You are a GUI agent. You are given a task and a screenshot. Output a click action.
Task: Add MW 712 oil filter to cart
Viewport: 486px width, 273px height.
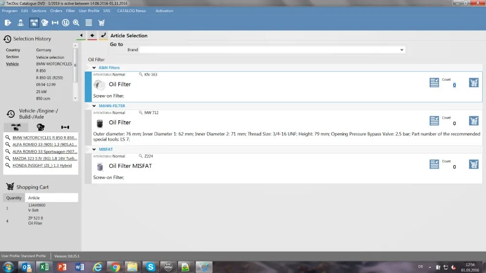click(473, 121)
